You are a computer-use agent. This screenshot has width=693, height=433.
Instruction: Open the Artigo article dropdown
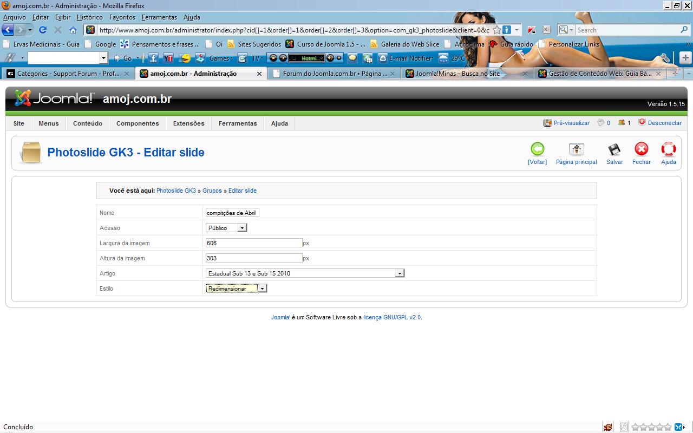pos(305,273)
